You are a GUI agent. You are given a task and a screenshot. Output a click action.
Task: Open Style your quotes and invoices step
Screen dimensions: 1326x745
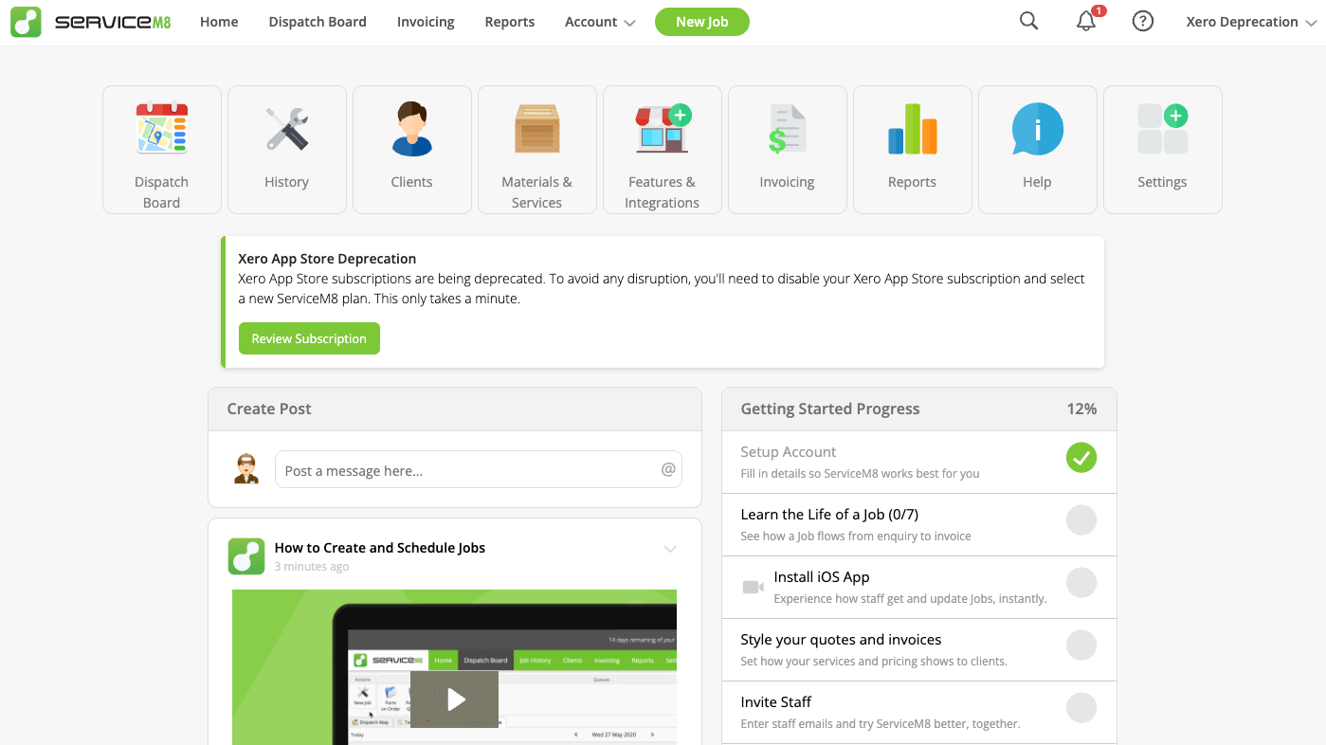(x=919, y=649)
